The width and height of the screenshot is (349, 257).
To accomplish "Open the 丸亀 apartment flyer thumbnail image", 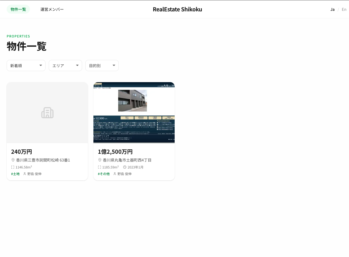I will (x=134, y=113).
